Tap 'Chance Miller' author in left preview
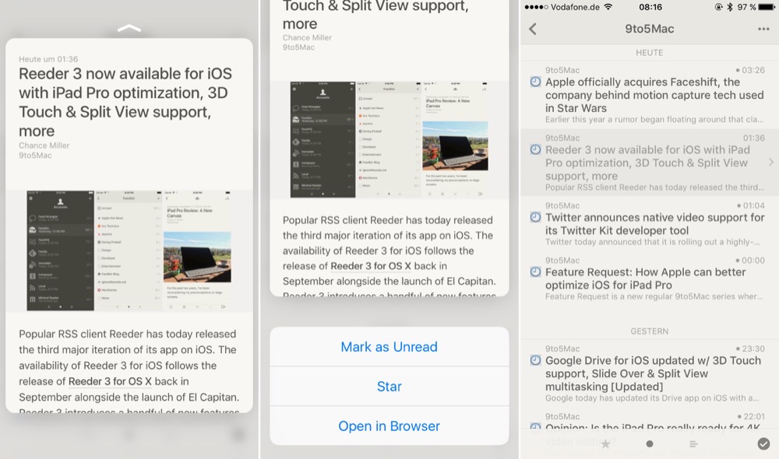Screen dimensions: 779x459 click(44, 145)
